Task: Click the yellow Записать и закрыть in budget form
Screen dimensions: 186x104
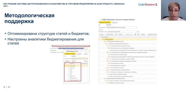Action: [x=105, y=22]
